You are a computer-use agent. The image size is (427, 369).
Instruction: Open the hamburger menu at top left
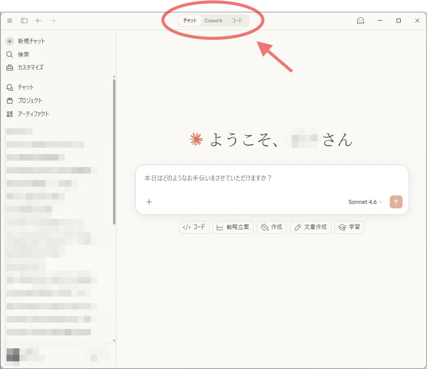click(x=10, y=20)
